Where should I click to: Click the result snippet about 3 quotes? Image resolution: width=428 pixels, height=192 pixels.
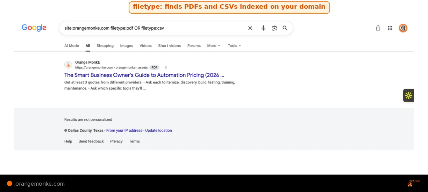tap(150, 85)
